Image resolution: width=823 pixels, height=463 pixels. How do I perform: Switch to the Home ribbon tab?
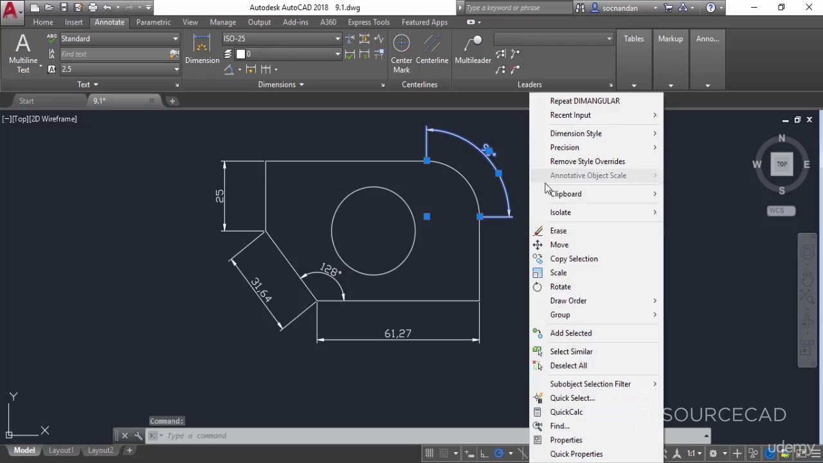pyautogui.click(x=43, y=22)
